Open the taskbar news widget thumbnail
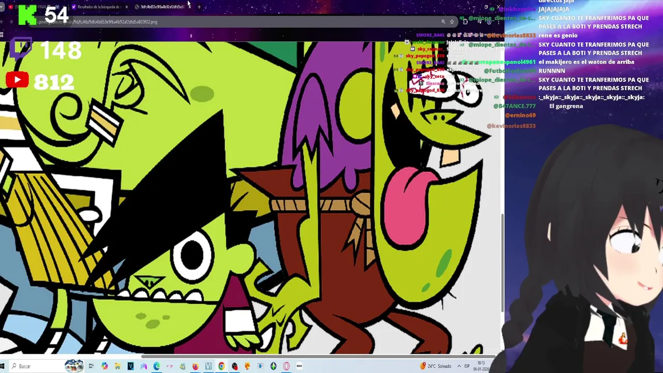Screen dimensions: 663x373 coord(74,366)
